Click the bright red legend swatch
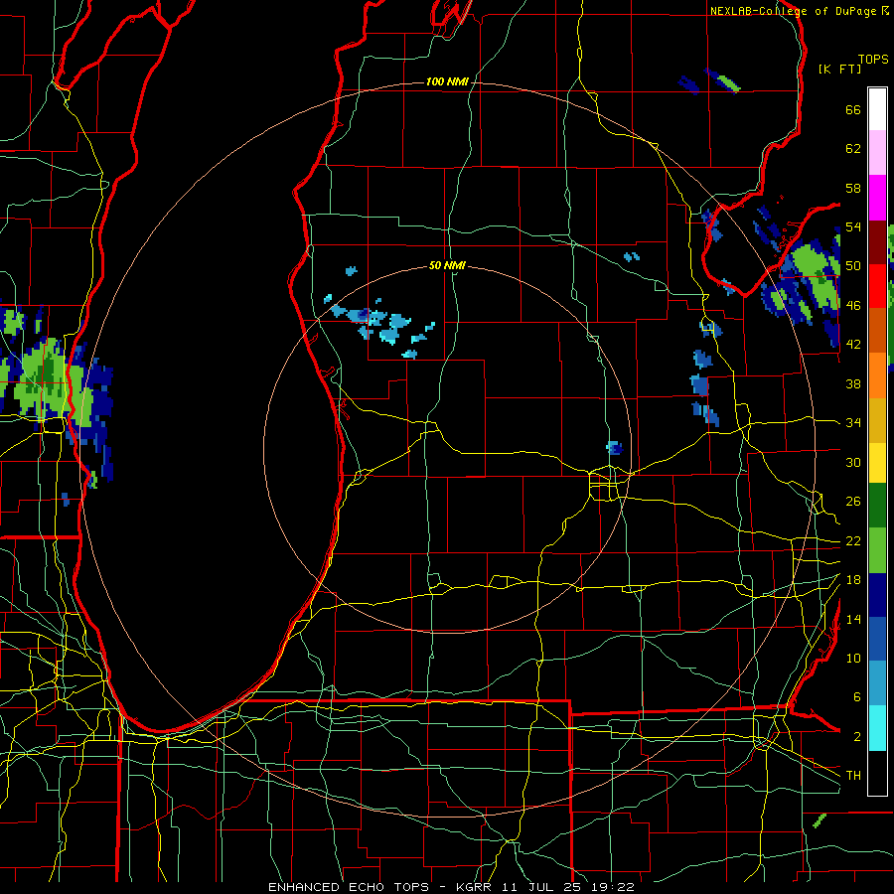This screenshot has width=894, height=894. [877, 286]
